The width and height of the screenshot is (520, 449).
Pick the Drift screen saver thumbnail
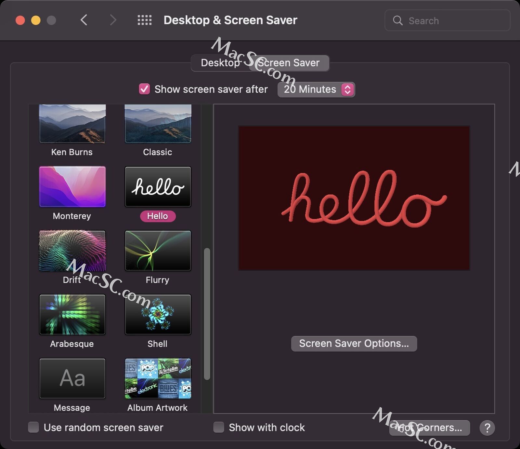(x=72, y=251)
